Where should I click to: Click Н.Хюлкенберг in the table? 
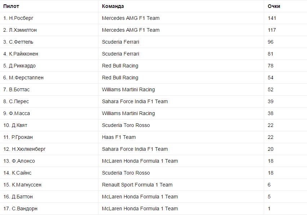click(x=25, y=149)
